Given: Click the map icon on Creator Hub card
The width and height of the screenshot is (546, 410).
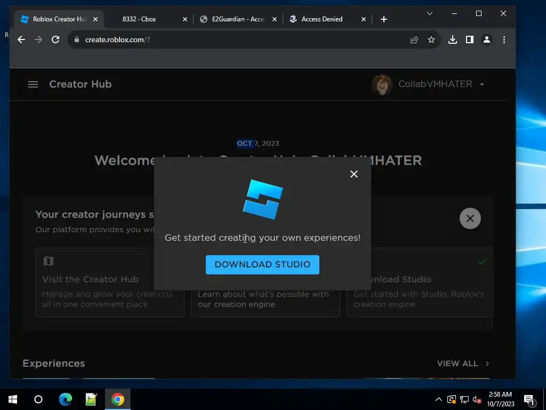Looking at the screenshot, I should coord(49,261).
